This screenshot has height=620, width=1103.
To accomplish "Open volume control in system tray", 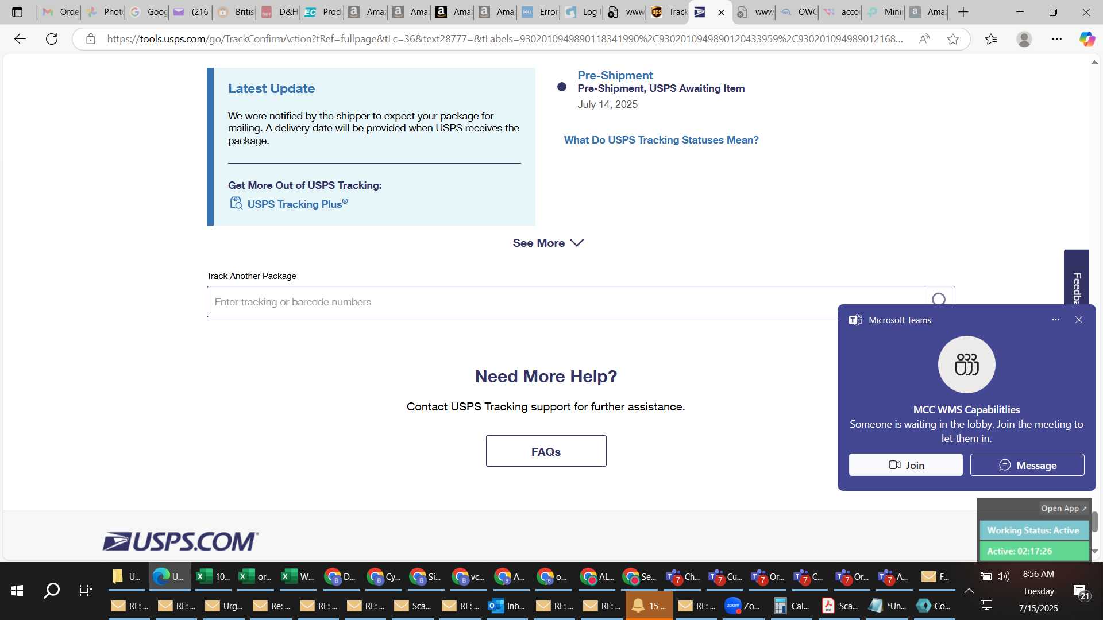I will [x=1004, y=576].
